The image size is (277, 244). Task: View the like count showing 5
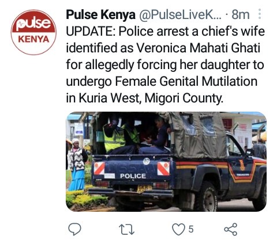click(191, 229)
